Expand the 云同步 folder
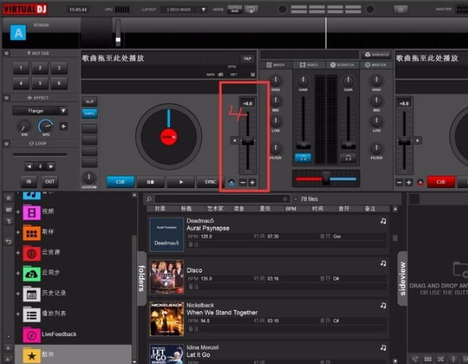 click(18, 273)
